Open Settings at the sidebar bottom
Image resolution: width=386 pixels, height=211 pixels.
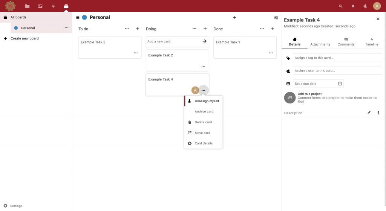(x=13, y=206)
